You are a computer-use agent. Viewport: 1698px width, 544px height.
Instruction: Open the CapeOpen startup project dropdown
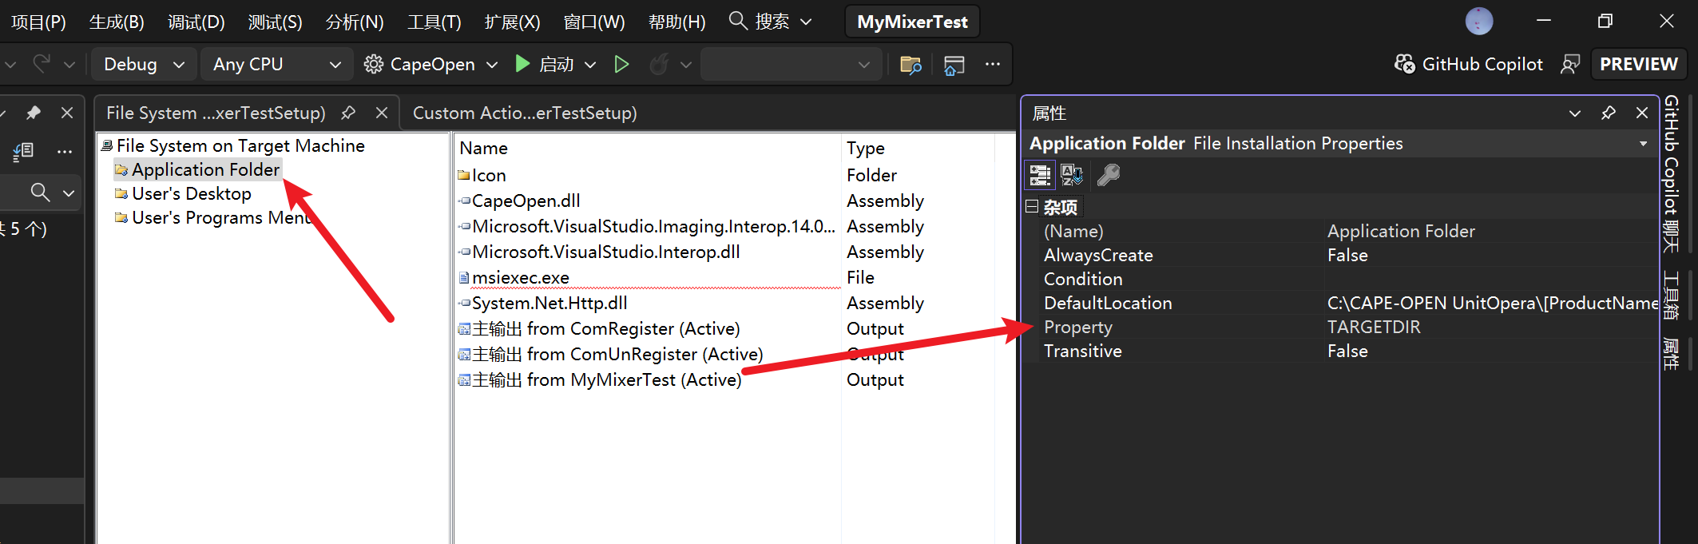point(492,65)
